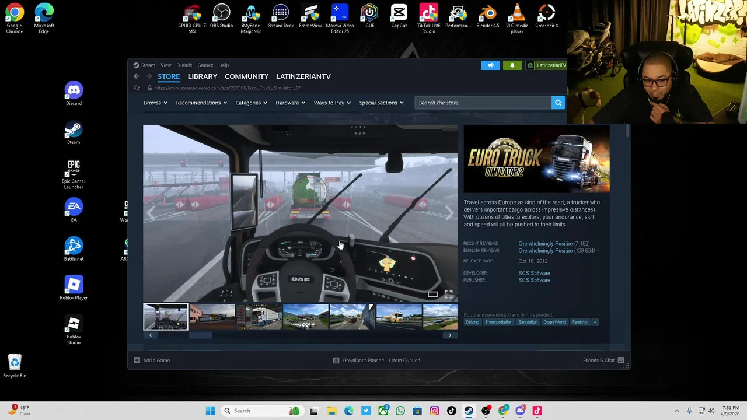
Task: Click SCS Software developer link
Action: click(x=534, y=273)
